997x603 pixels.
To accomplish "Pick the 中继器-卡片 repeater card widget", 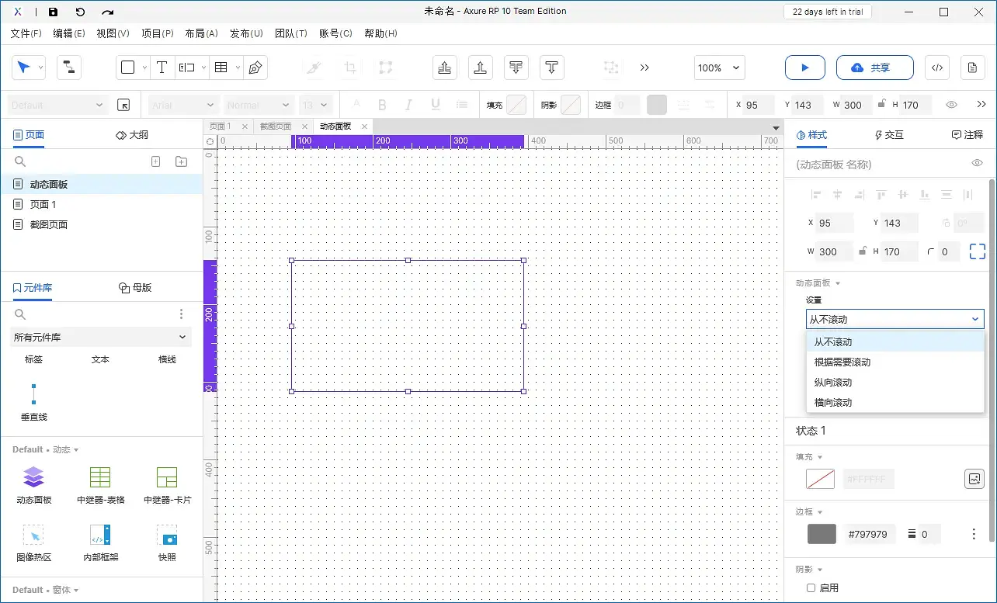I will (x=167, y=484).
